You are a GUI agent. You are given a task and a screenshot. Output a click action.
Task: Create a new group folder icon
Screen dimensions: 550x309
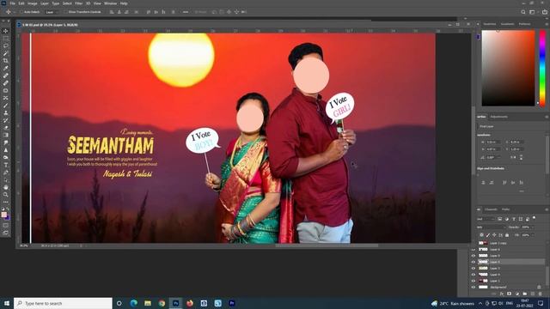(x=525, y=294)
